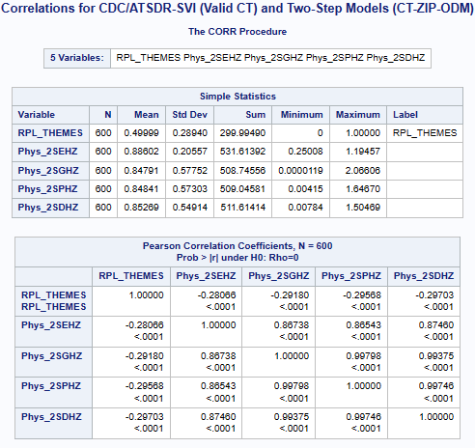Click the correlation value -0.29703 in top row
475x448 pixels.
pyautogui.click(x=434, y=295)
